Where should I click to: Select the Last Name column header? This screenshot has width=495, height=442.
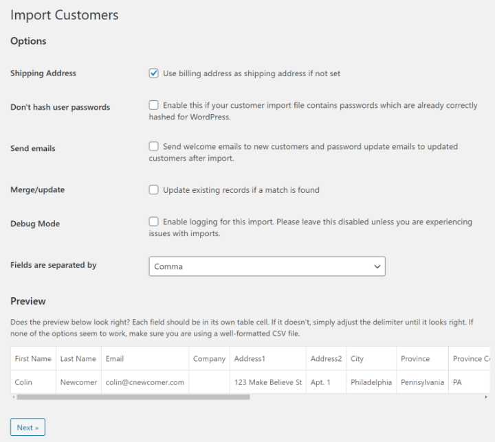(78, 359)
